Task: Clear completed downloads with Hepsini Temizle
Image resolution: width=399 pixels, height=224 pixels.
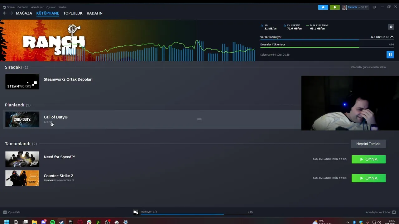Action: [x=368, y=144]
